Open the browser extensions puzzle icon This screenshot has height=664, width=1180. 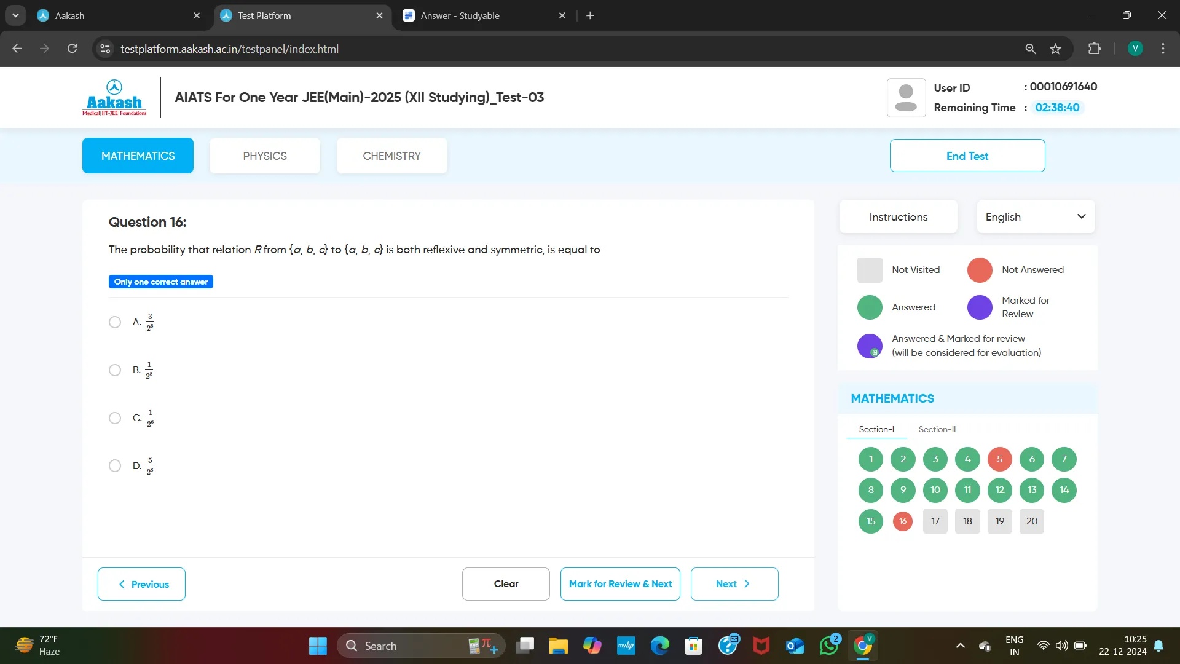pos(1095,49)
